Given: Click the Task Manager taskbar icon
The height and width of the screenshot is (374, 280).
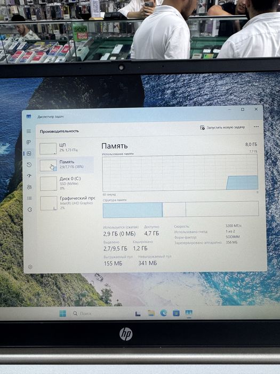Looking at the screenshot, I should 189,313.
